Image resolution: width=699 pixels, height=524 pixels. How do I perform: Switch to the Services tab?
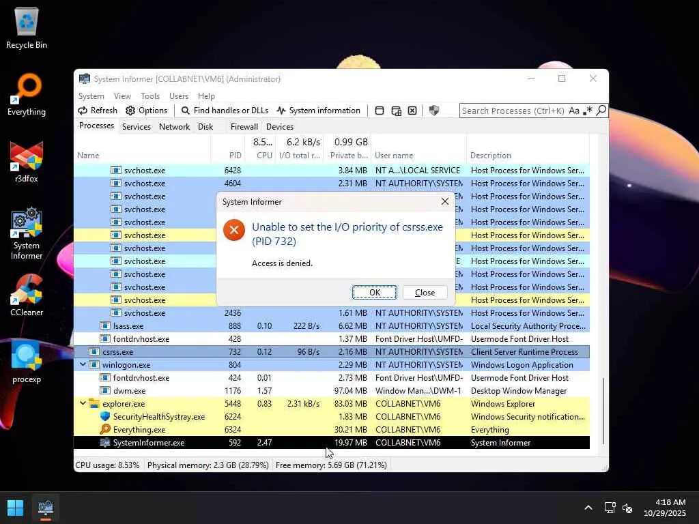coord(137,126)
